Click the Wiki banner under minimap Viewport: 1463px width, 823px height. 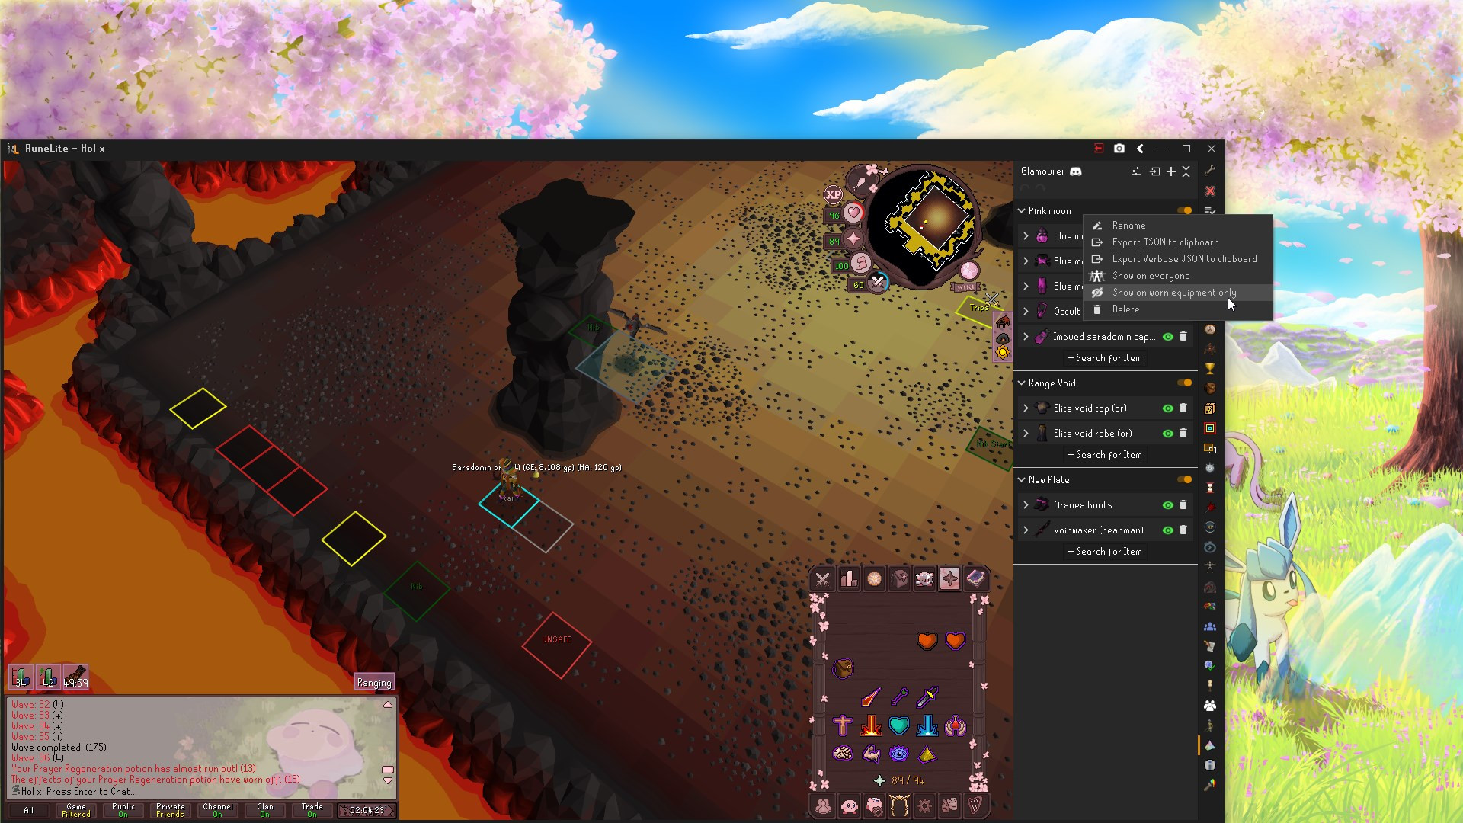(965, 287)
